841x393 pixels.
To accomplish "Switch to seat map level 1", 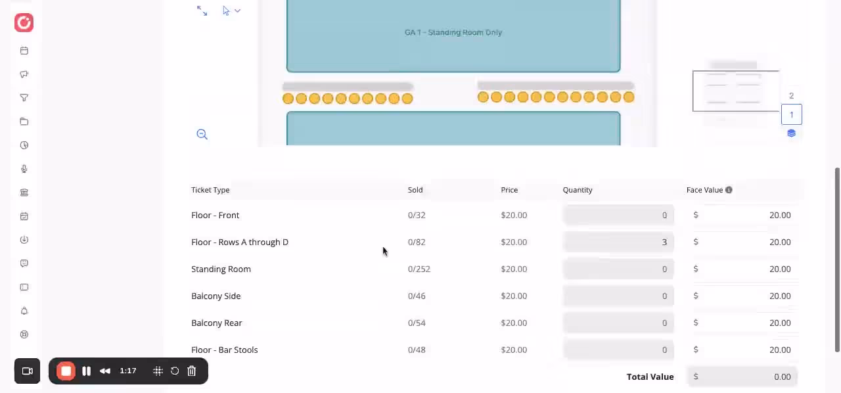I will [x=791, y=114].
